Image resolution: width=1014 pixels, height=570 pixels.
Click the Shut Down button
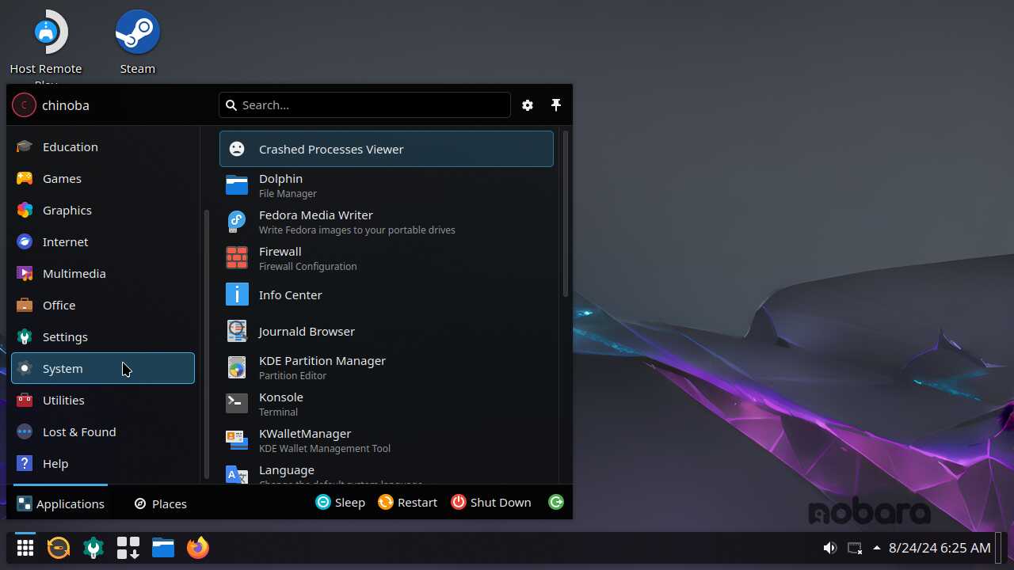[x=491, y=502]
